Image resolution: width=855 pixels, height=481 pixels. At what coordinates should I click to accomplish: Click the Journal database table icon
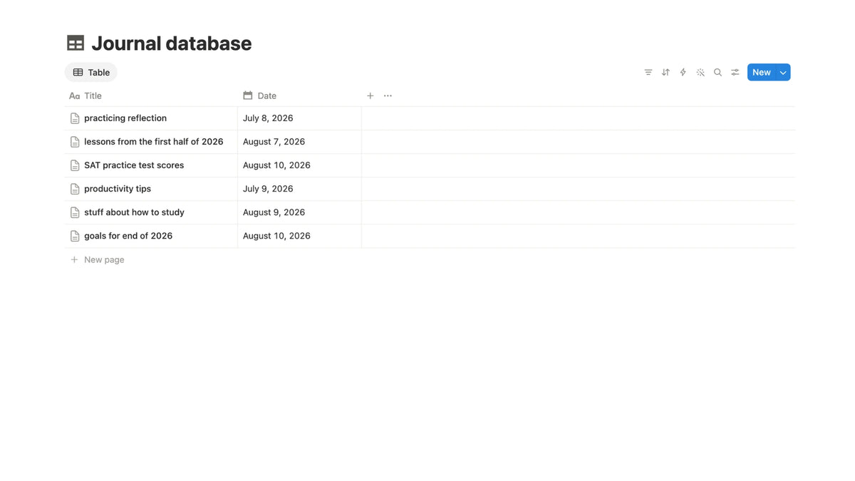(76, 43)
